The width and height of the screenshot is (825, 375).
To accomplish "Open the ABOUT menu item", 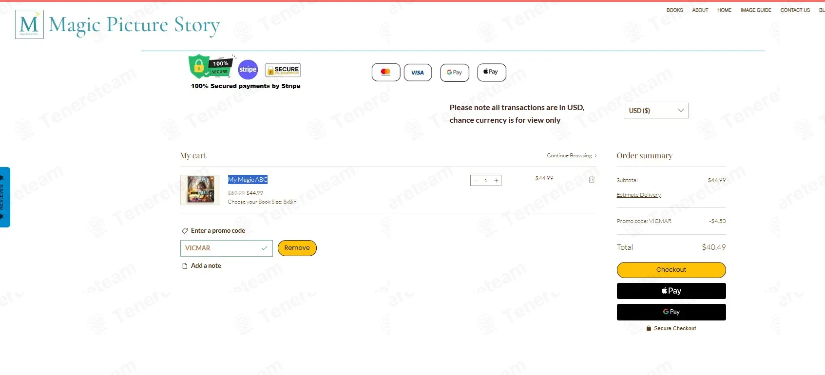I will [x=700, y=10].
